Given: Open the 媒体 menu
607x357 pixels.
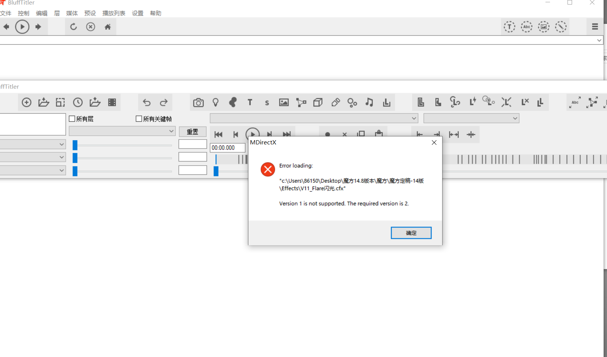Looking at the screenshot, I should [x=72, y=13].
